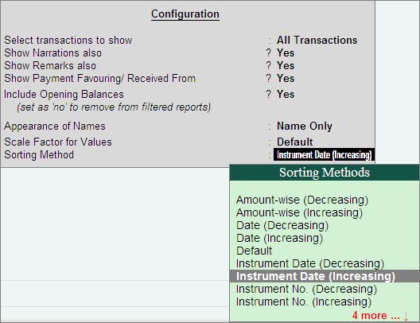This screenshot has height=323, width=420.
Task: Toggle Show Remarks also Yes value
Action: pos(286,66)
